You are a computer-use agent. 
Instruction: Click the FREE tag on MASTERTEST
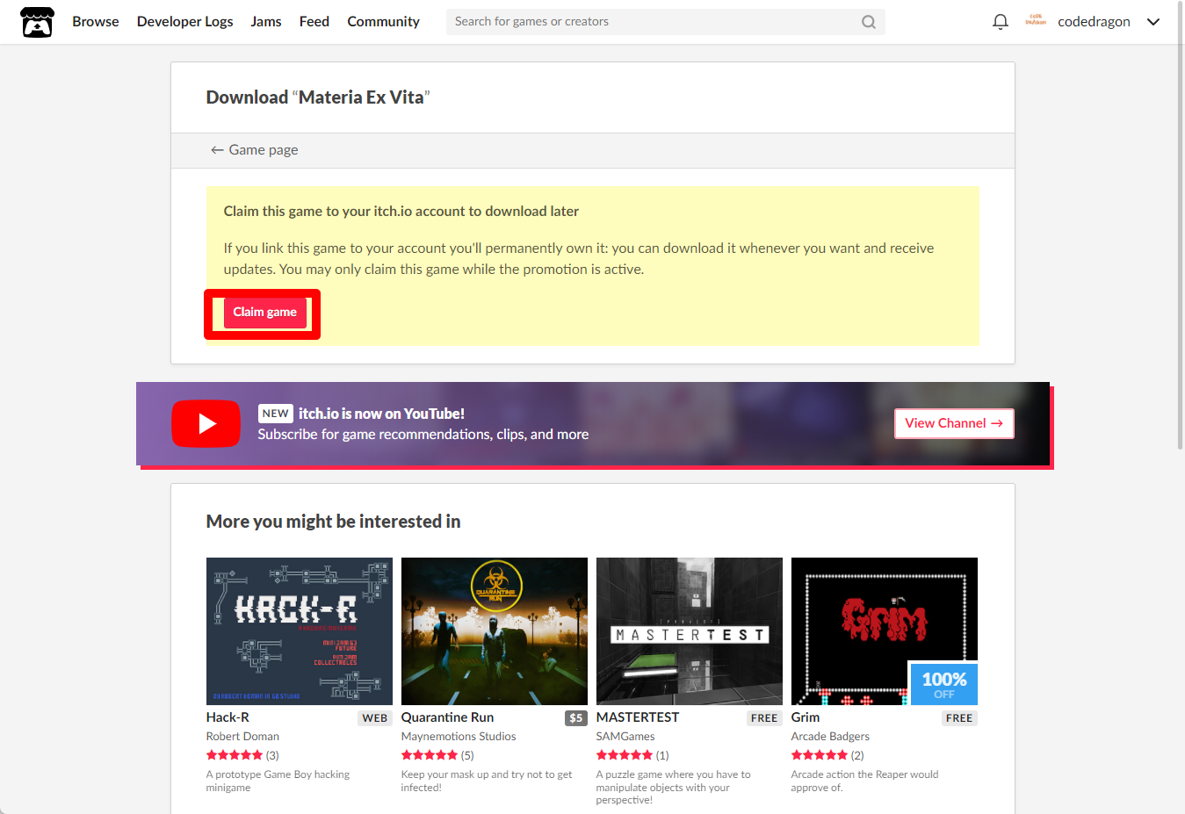click(x=764, y=718)
